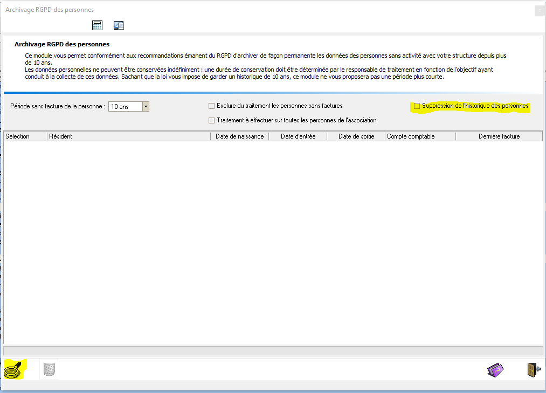Screen dimensions: 546x393
Task: Click the 'Date de sortie' column header
Action: coord(356,136)
